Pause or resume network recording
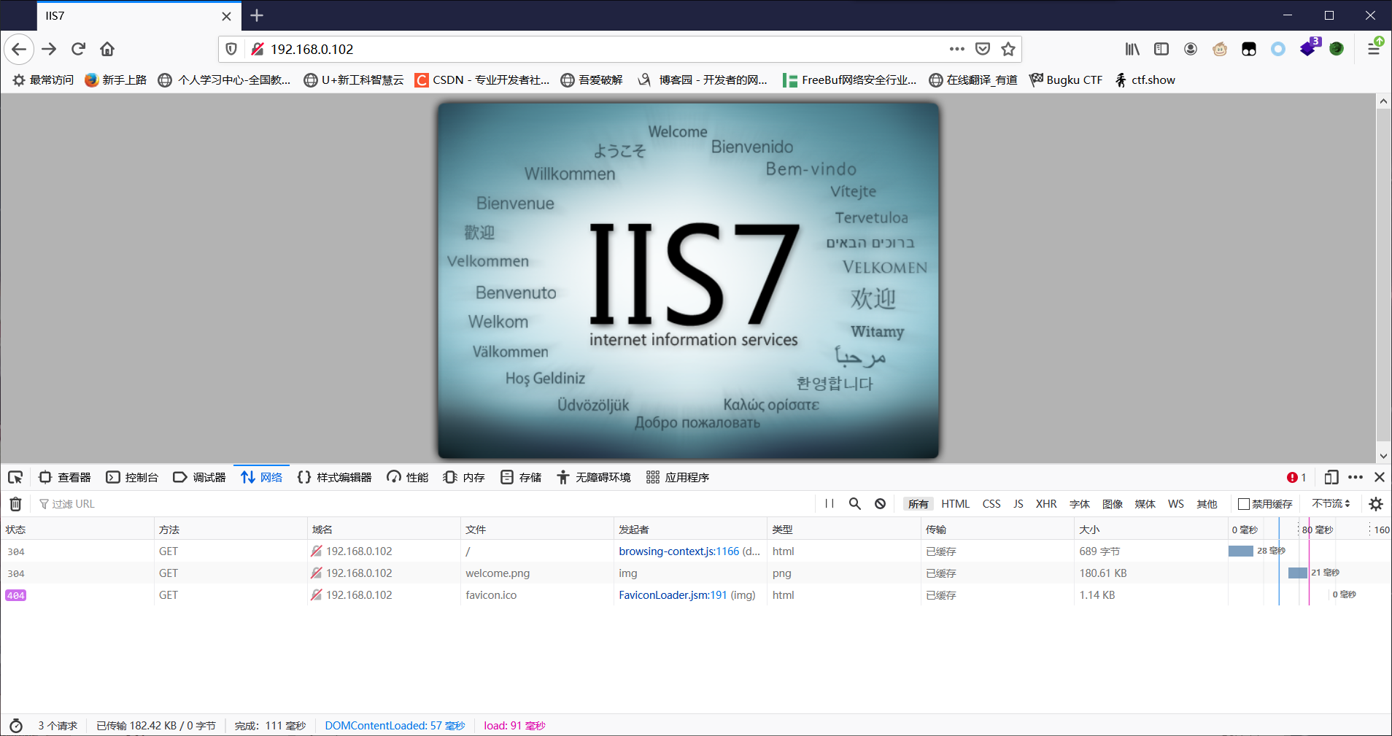Image resolution: width=1392 pixels, height=736 pixels. click(830, 504)
